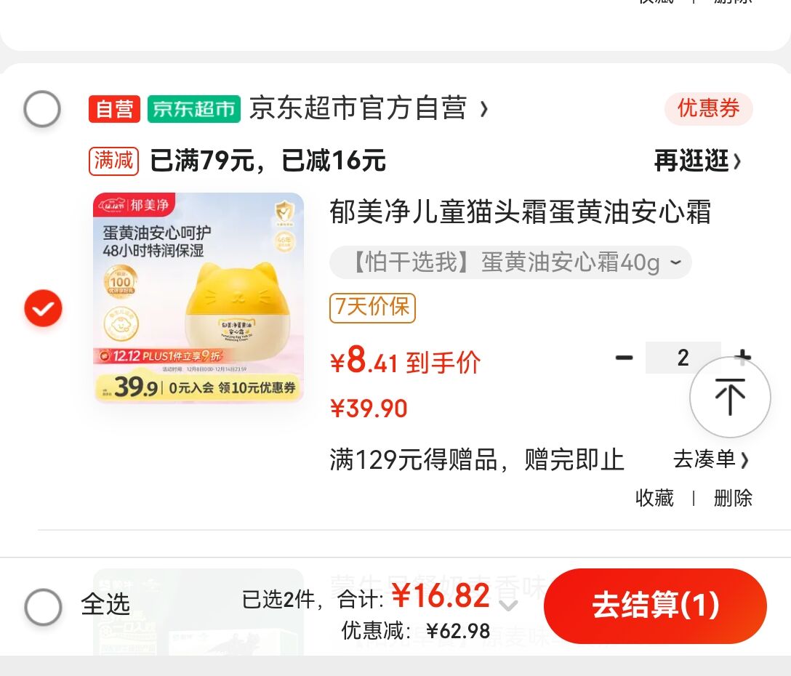This screenshot has height=676, width=791.
Task: Open the 蛋黄油安心霜40g variant dropdown
Action: 510,262
